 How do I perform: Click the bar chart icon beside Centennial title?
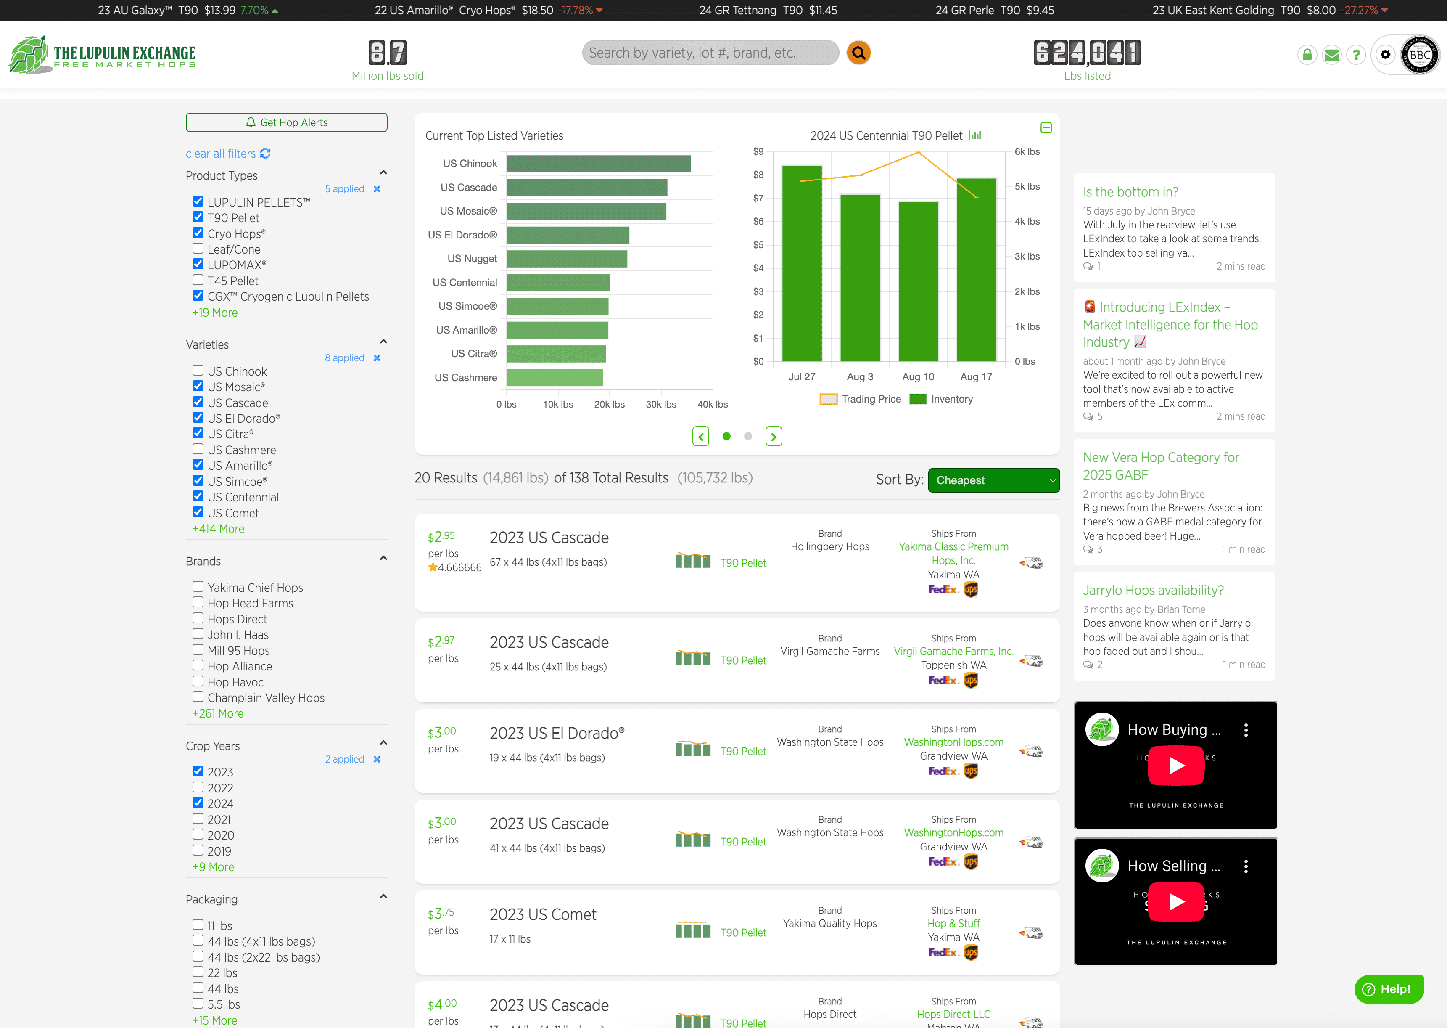click(976, 135)
